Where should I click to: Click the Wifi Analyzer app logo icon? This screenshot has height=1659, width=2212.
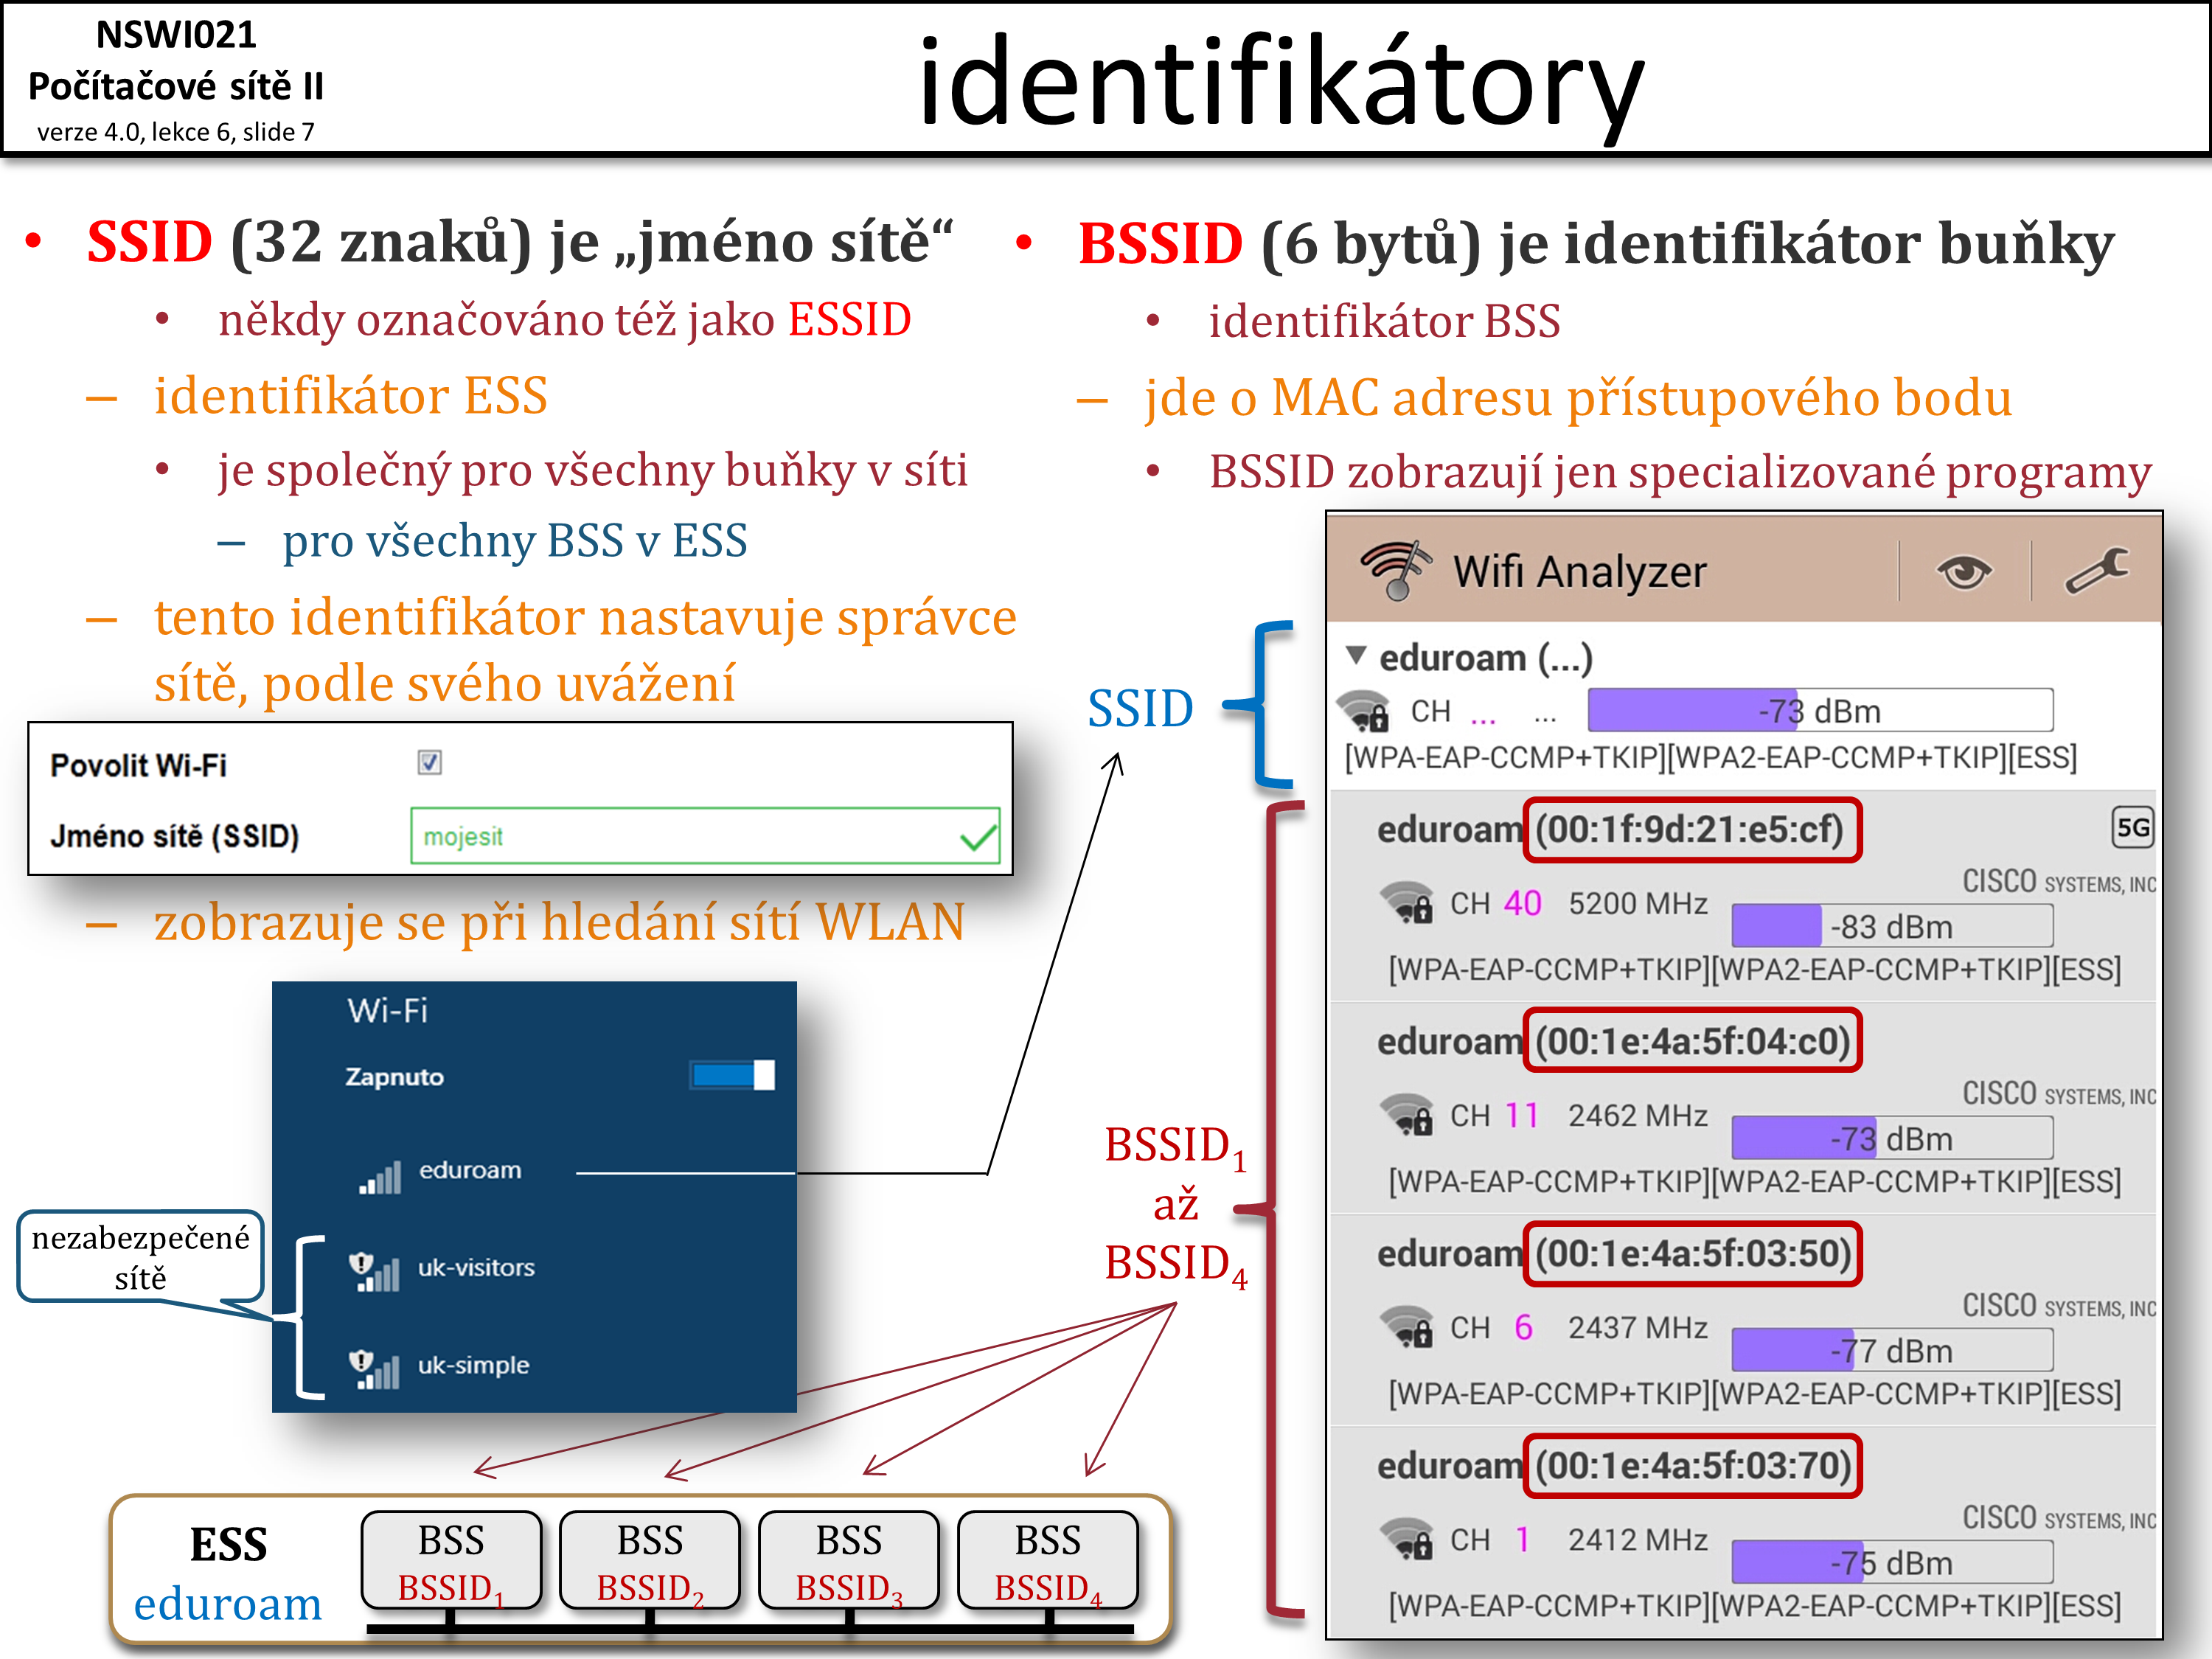1396,570
